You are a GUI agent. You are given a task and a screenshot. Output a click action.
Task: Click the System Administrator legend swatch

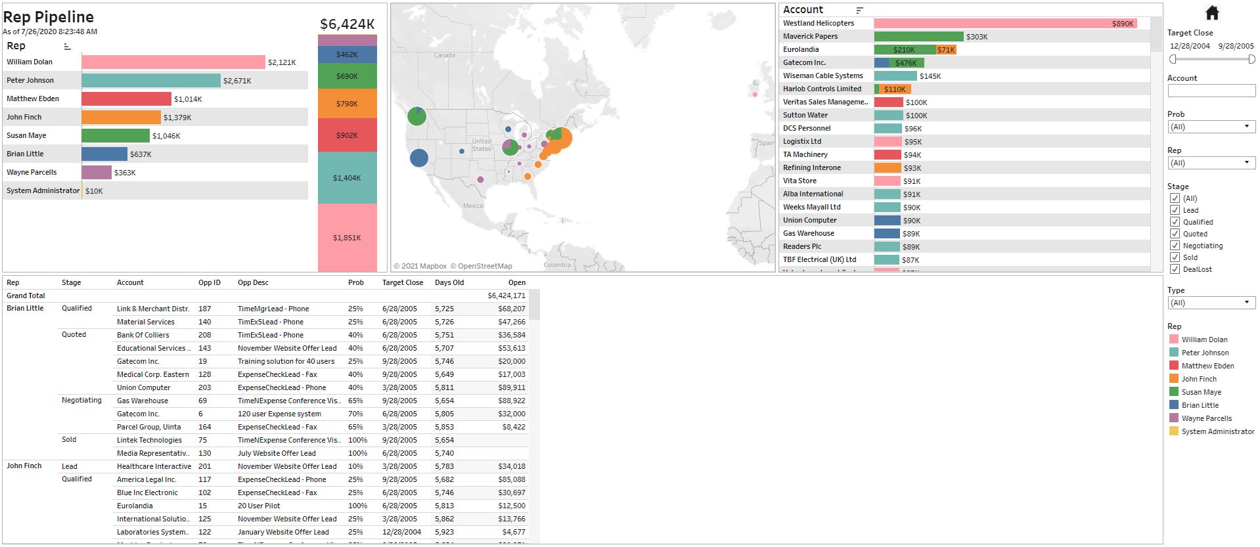1174,431
